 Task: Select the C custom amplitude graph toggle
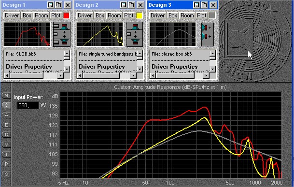[6, 105]
